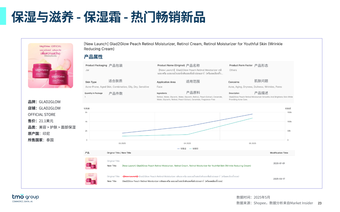The height and width of the screenshot is (212, 340).
Task: Click the 4k tick on the left axis
Action: [x=86, y=122]
